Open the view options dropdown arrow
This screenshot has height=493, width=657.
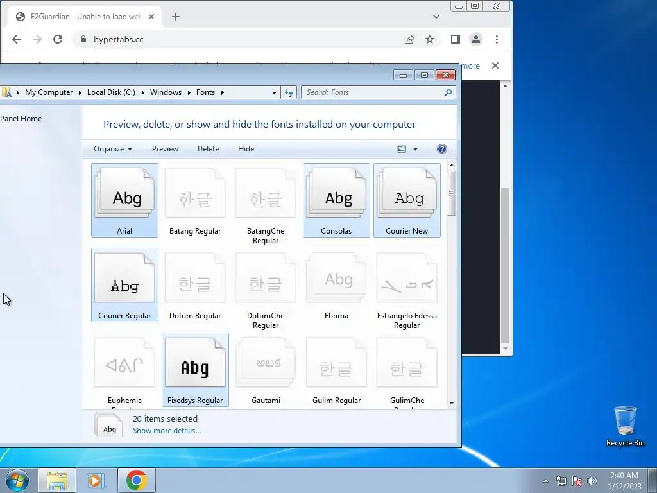415,149
